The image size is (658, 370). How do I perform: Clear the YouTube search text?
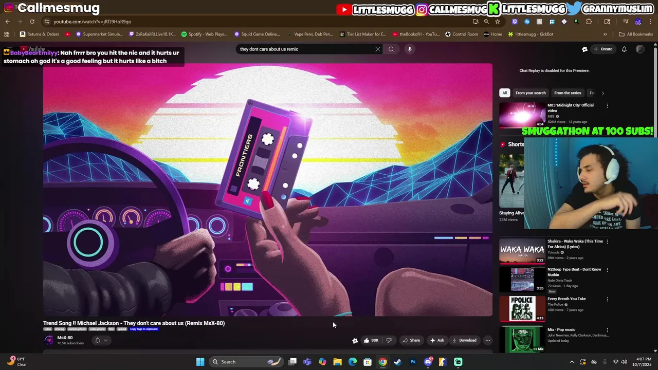378,49
